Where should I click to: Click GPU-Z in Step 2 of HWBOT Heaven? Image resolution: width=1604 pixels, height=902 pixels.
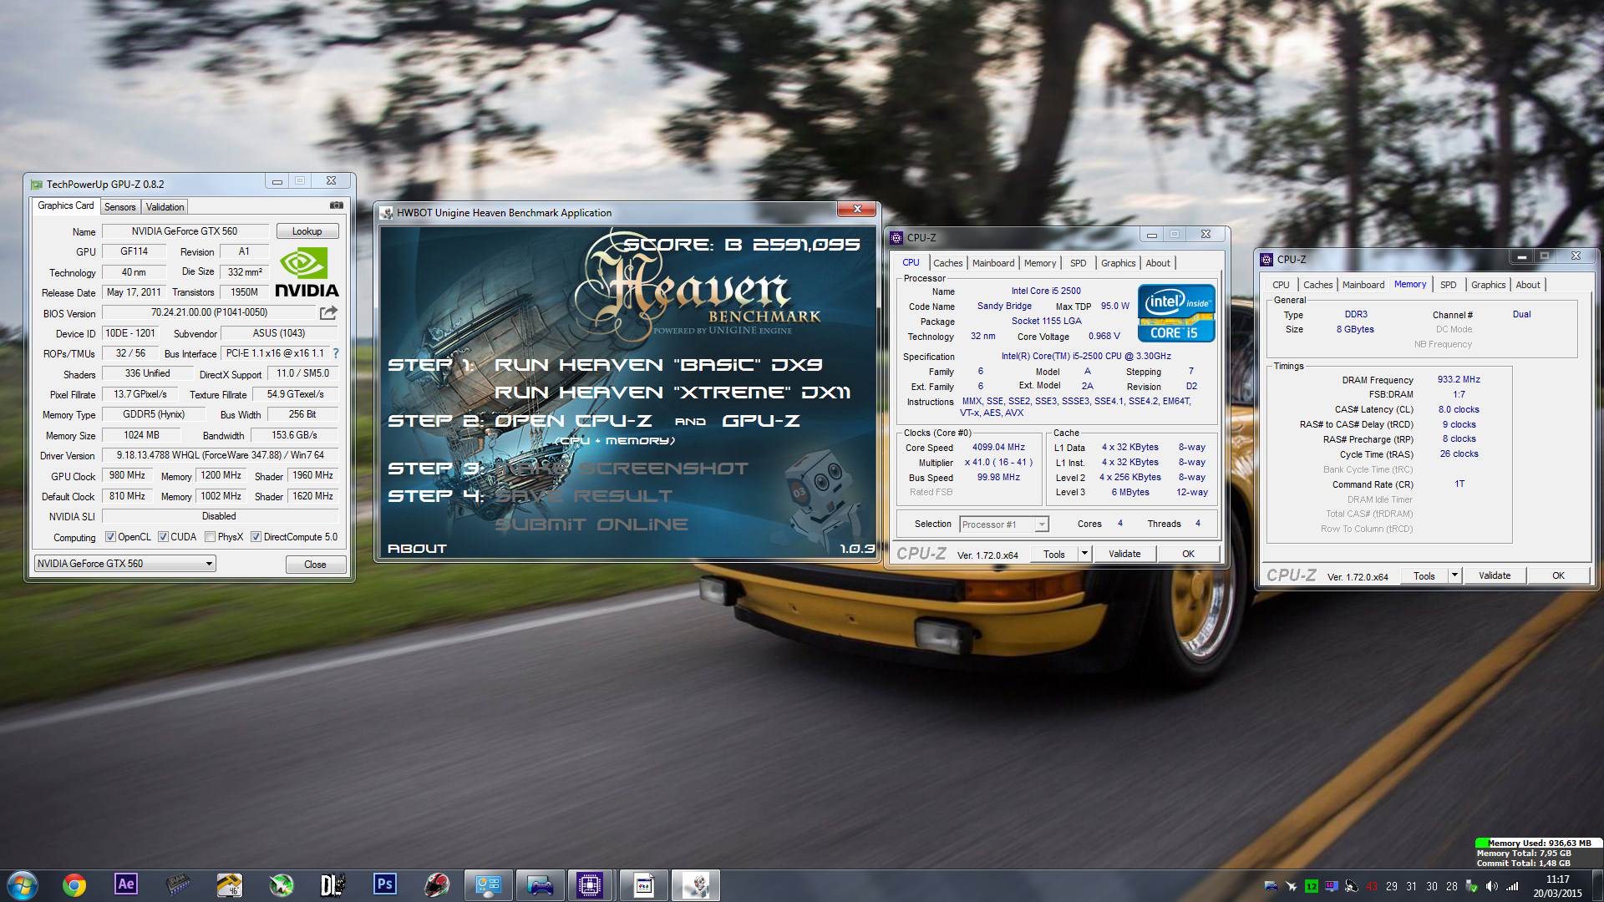coord(760,421)
